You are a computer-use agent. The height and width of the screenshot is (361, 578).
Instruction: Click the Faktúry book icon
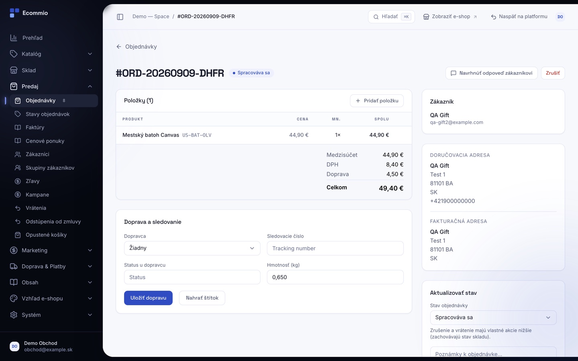tap(18, 128)
